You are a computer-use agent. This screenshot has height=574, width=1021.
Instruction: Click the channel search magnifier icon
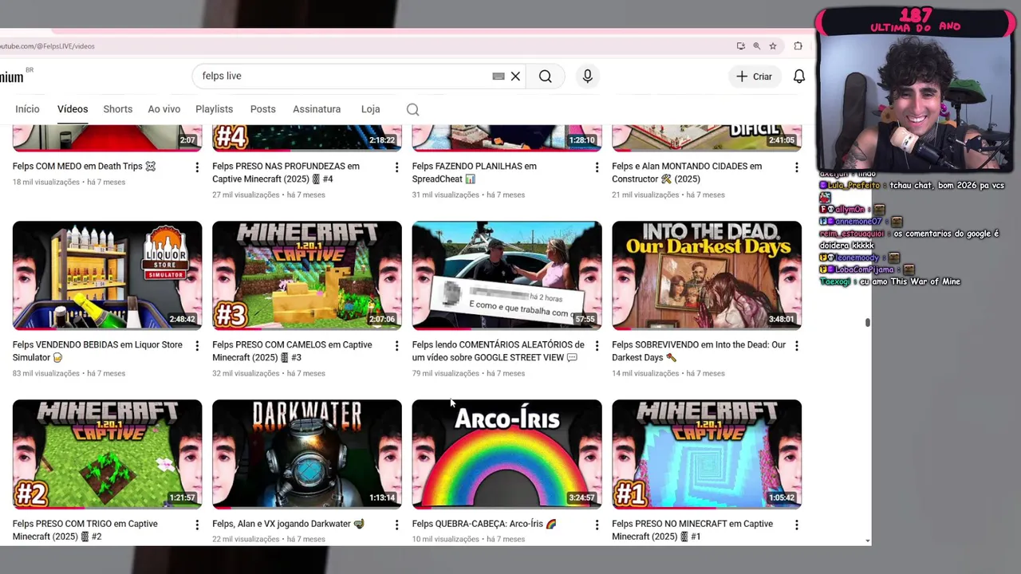[412, 109]
